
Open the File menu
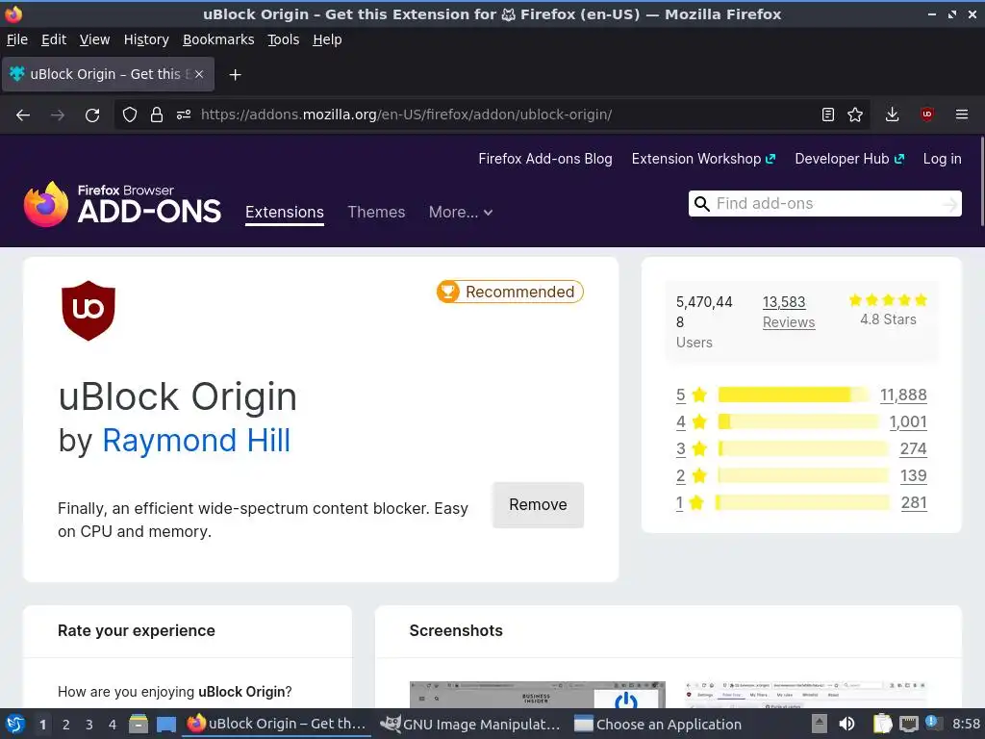coord(17,39)
